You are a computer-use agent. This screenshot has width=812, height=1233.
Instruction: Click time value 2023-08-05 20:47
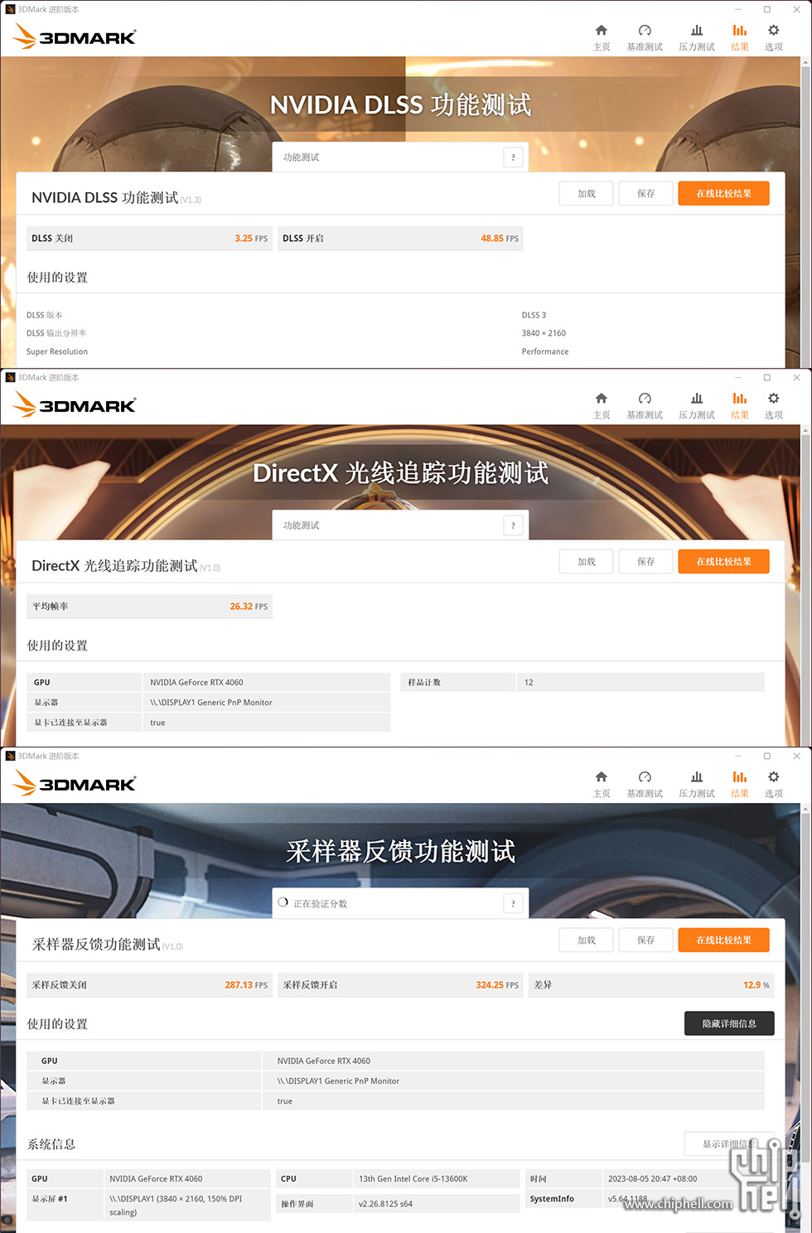tap(688, 1179)
